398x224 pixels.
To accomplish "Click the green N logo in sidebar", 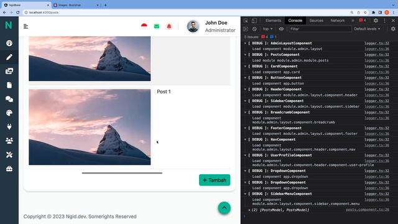I will click(x=9, y=25).
